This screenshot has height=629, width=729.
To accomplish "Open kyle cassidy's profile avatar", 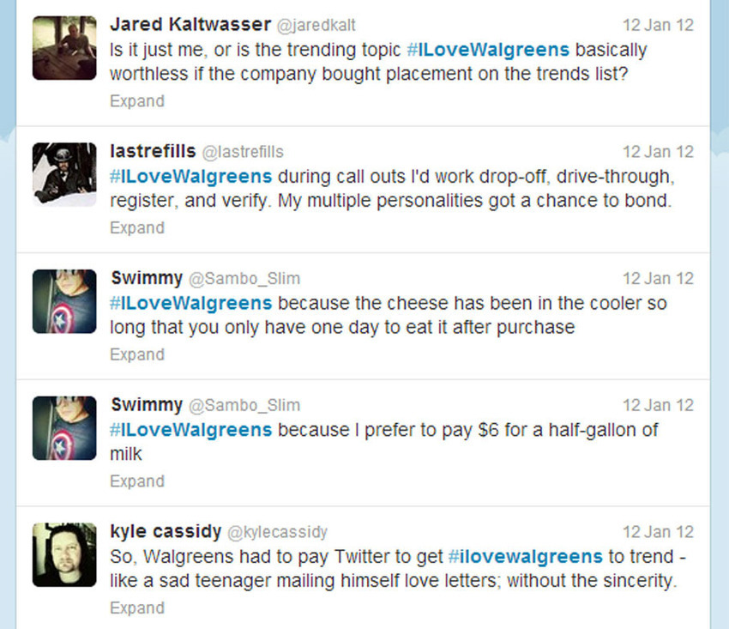I will [x=64, y=554].
